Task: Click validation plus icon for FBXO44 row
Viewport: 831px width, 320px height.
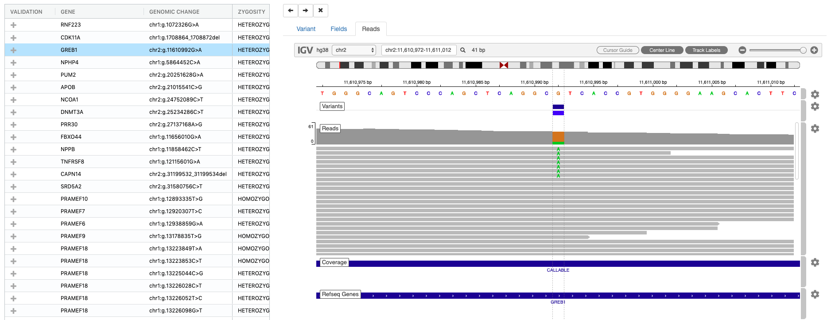Action: (x=13, y=137)
